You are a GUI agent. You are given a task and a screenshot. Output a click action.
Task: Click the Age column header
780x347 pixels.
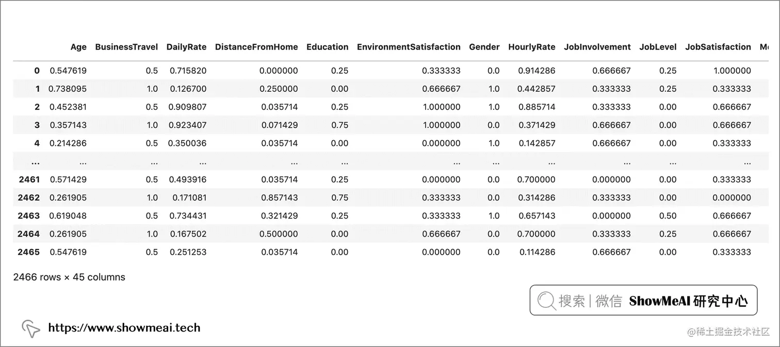click(78, 47)
